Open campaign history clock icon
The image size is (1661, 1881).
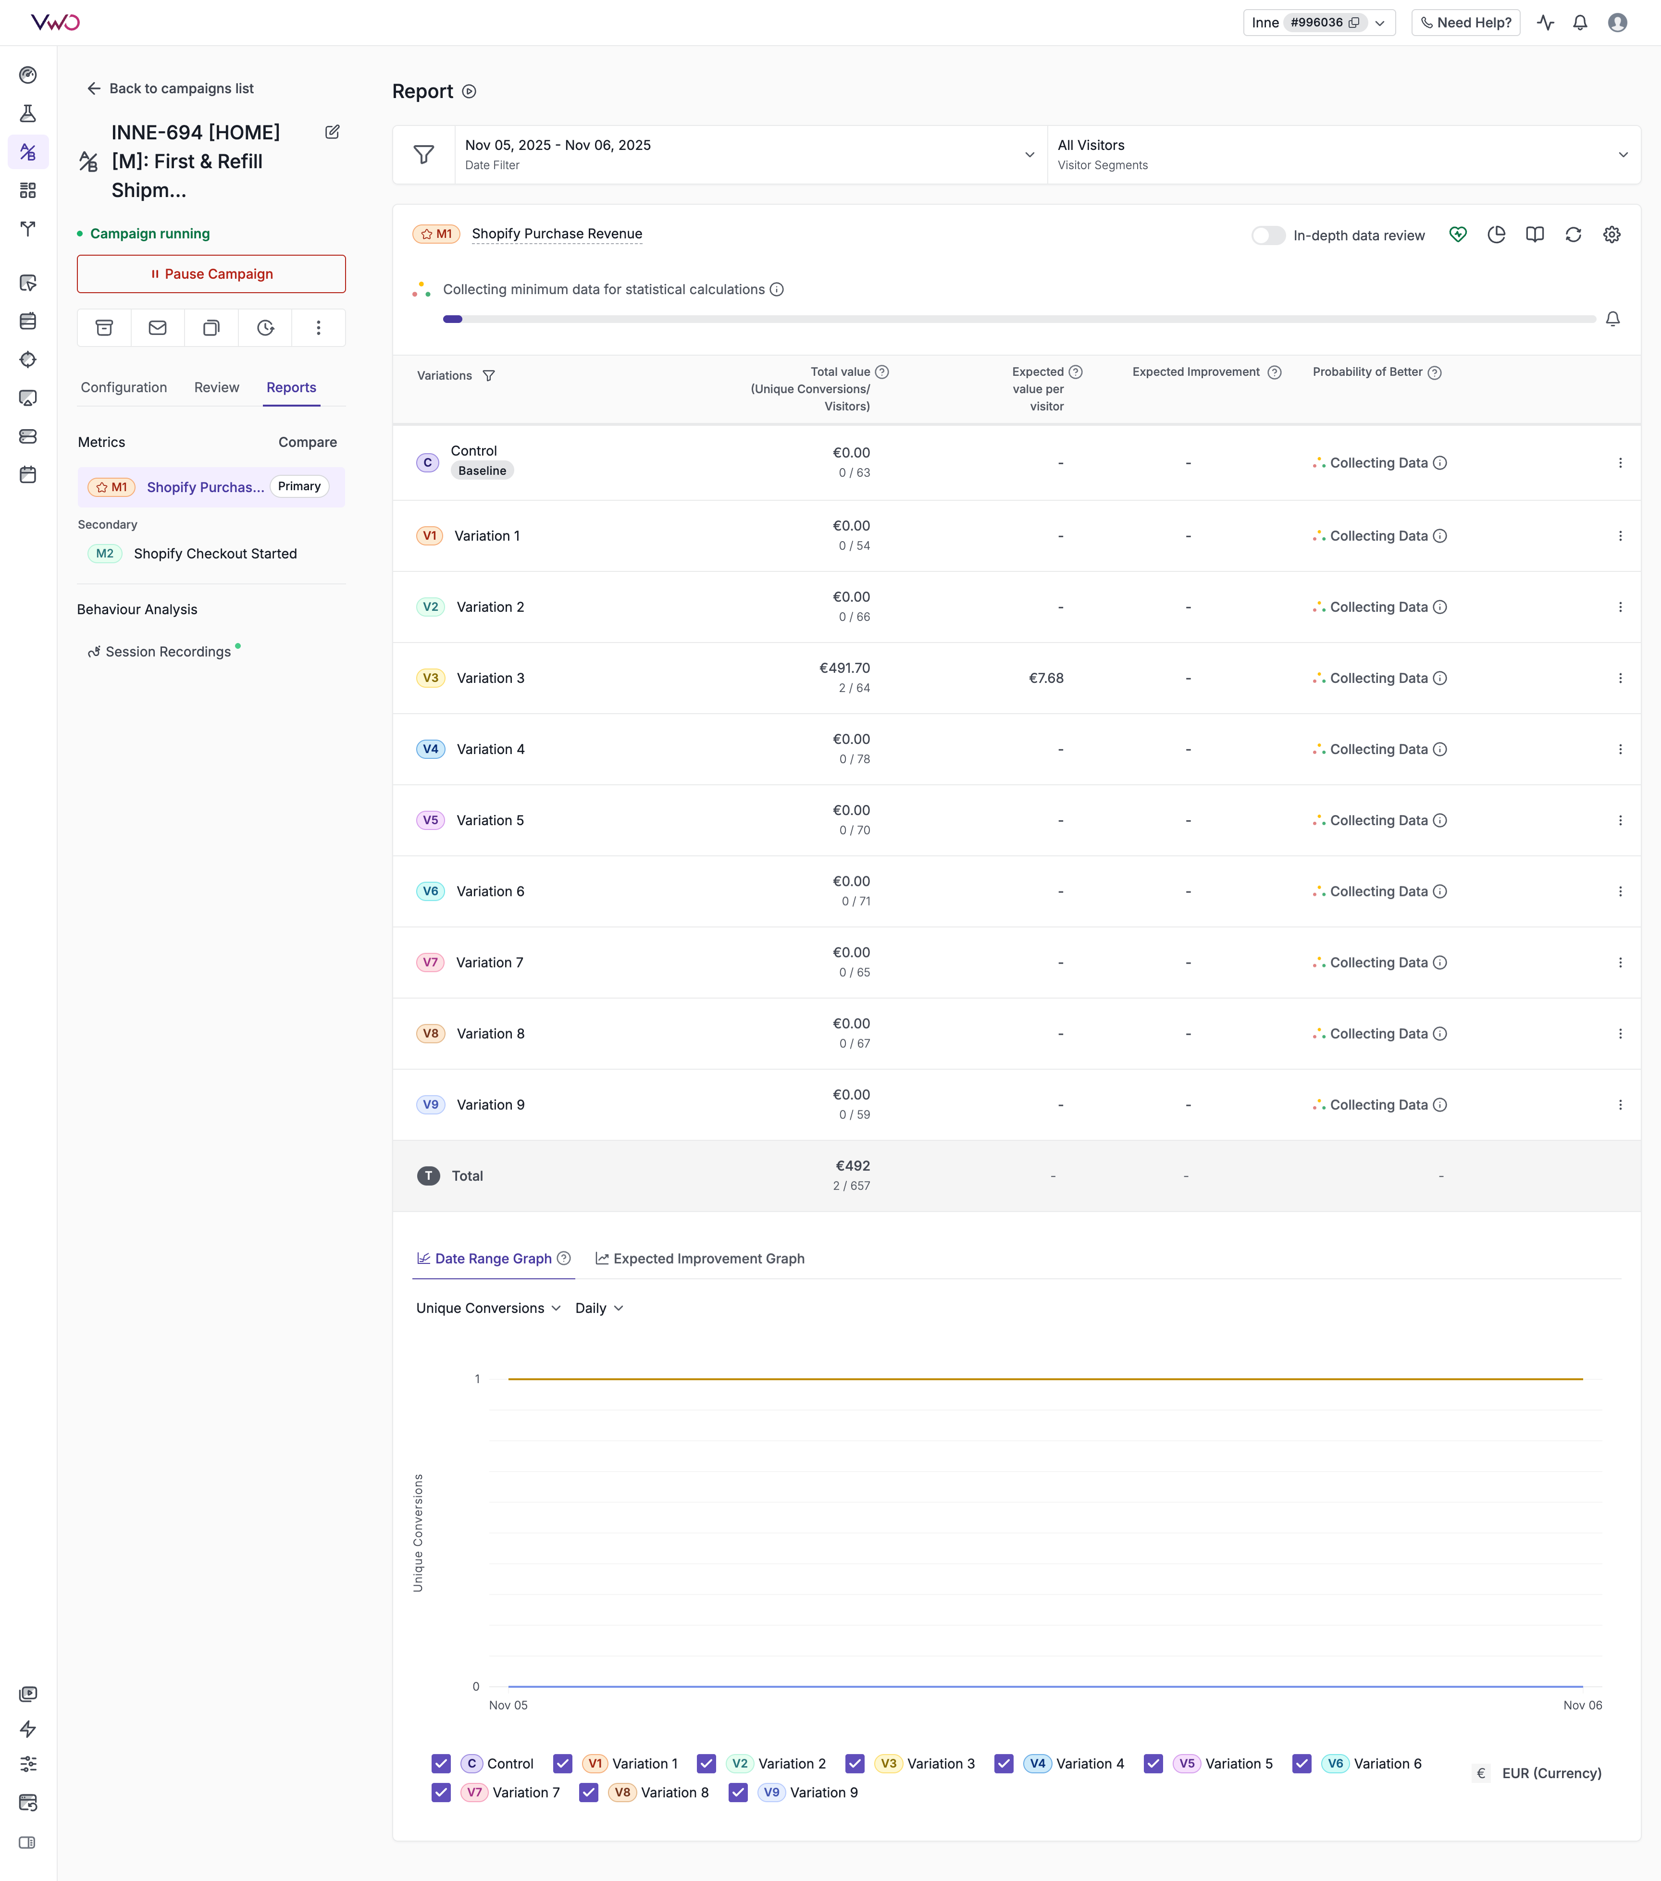265,328
